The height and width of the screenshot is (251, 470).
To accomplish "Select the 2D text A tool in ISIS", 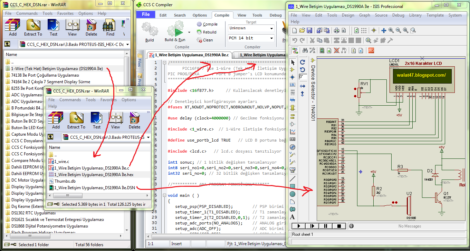I will (292, 217).
